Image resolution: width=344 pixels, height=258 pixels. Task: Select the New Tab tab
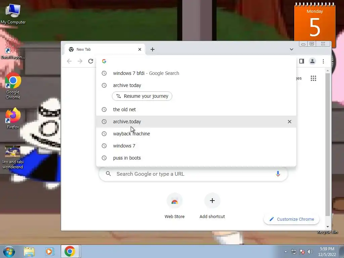[x=105, y=49]
